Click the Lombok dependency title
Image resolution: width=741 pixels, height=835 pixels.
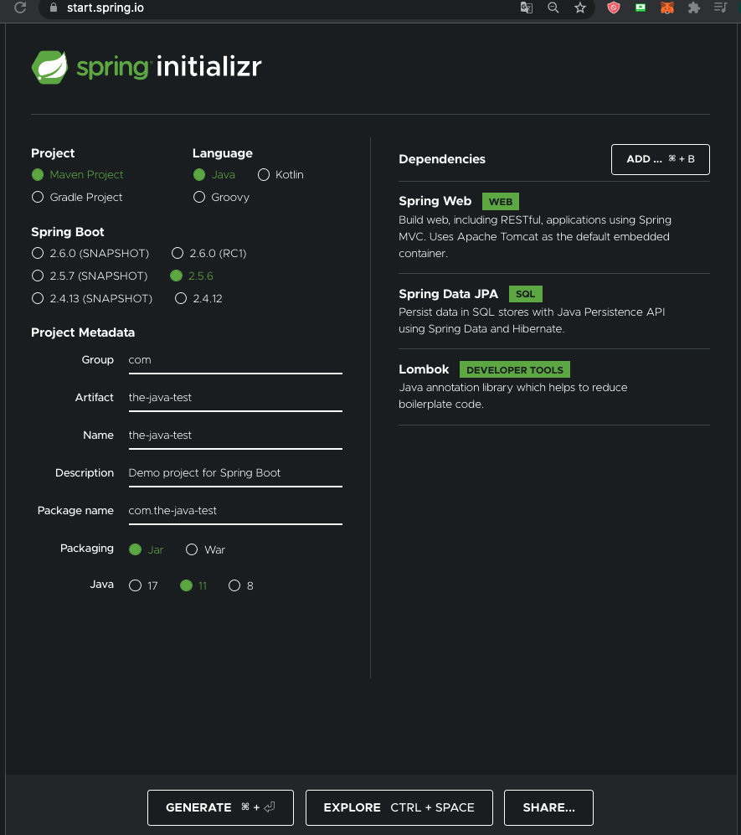[x=424, y=369]
